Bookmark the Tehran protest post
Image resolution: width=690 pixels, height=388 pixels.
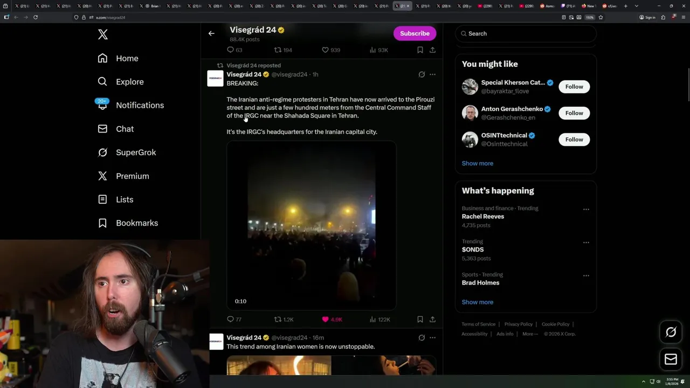click(420, 320)
